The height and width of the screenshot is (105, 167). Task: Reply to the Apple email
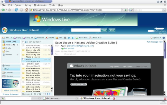pyautogui.click(x=17, y=38)
